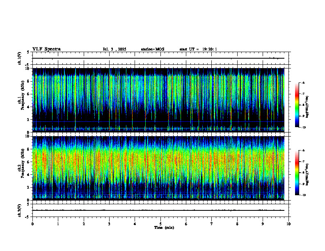Viewport: 325px width, 251px height.
Task: Click the "-5" tick of ch.3(V) axis
Action: coord(28,217)
